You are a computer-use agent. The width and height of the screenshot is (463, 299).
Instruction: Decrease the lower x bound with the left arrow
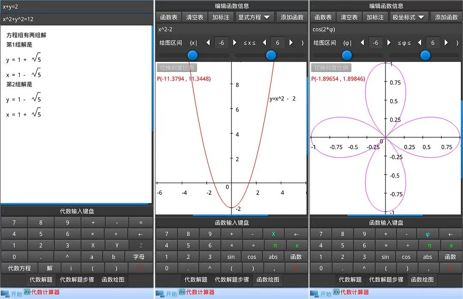click(208, 43)
